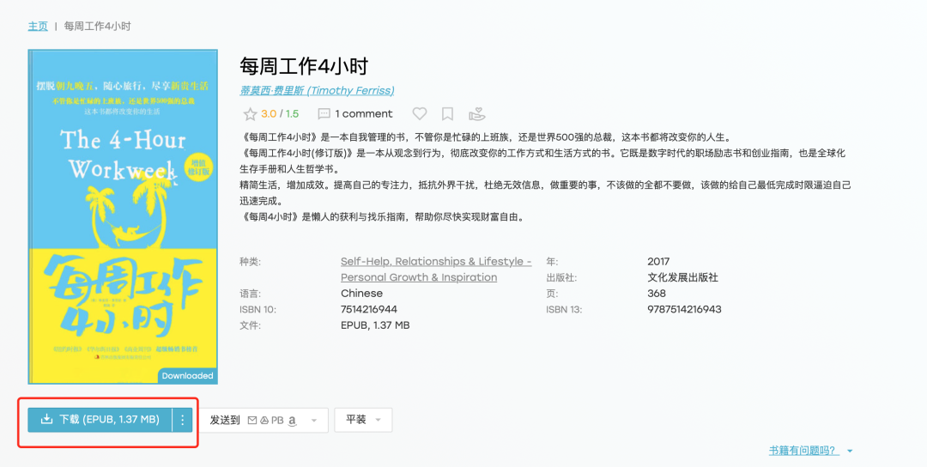The image size is (927, 467).
Task: Click the file value EPUB, 1.37 MB
Action: (x=375, y=325)
